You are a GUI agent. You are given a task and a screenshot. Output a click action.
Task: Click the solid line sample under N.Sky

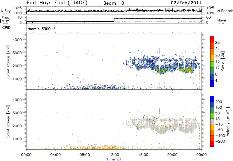(x=6, y=14)
